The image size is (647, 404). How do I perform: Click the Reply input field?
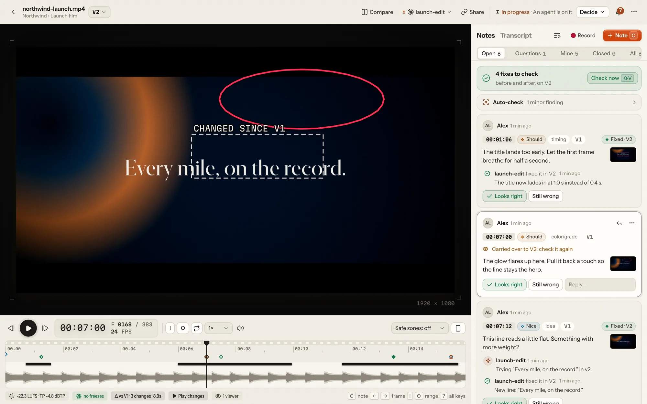[600, 284]
